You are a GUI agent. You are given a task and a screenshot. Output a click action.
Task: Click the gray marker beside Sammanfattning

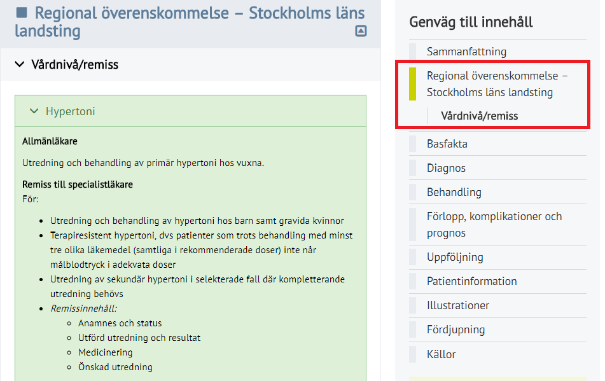(x=412, y=52)
